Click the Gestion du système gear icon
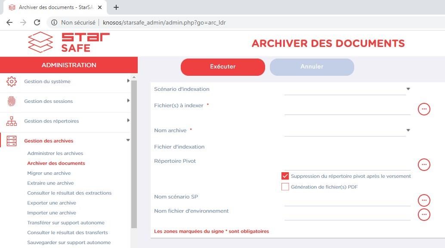Image resolution: width=445 pixels, height=248 pixels. 12,81
